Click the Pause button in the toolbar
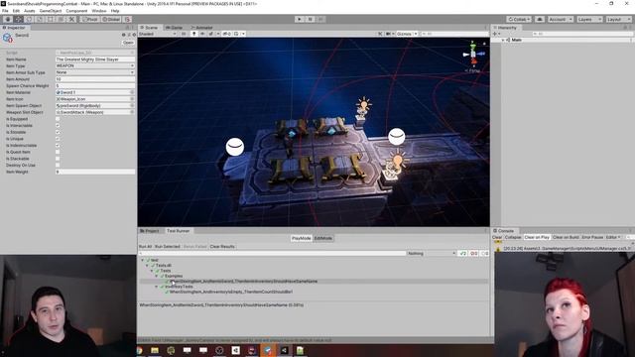The width and height of the screenshot is (635, 357). tap(310, 19)
